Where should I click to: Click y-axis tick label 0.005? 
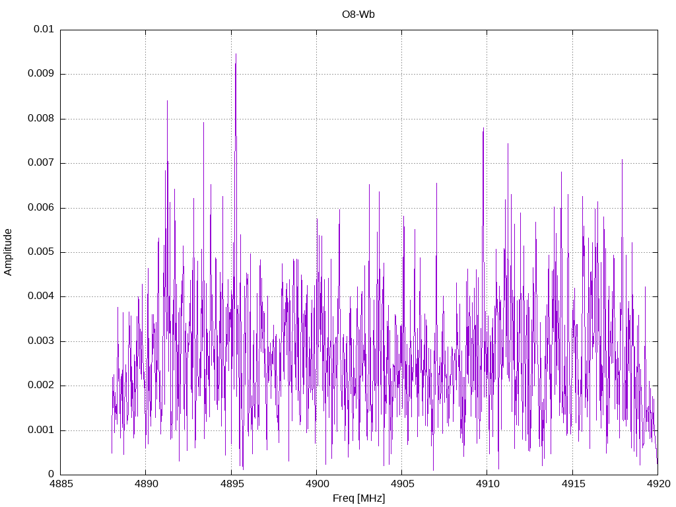41,252
